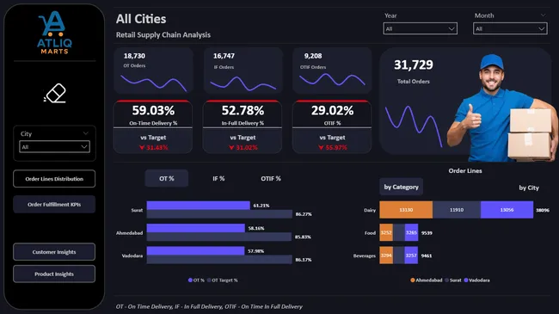
Task: Click the OTIF red down arrow 55.97%
Action: click(321, 147)
